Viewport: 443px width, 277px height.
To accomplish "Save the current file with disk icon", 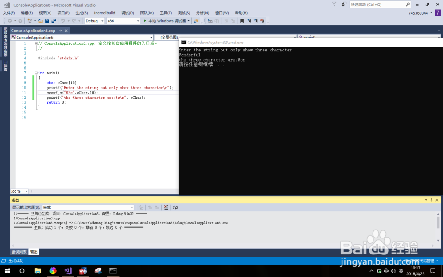I will [47, 21].
